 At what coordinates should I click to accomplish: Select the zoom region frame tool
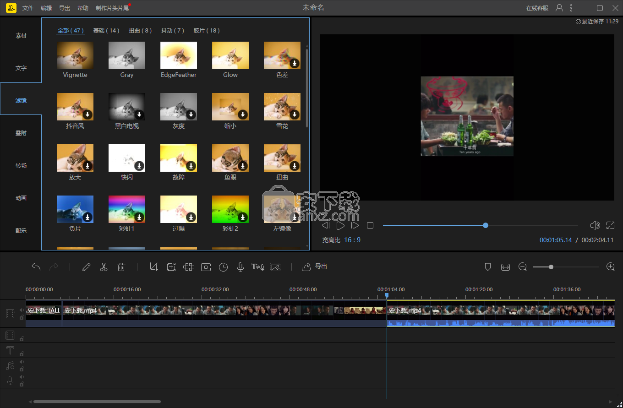(x=171, y=267)
